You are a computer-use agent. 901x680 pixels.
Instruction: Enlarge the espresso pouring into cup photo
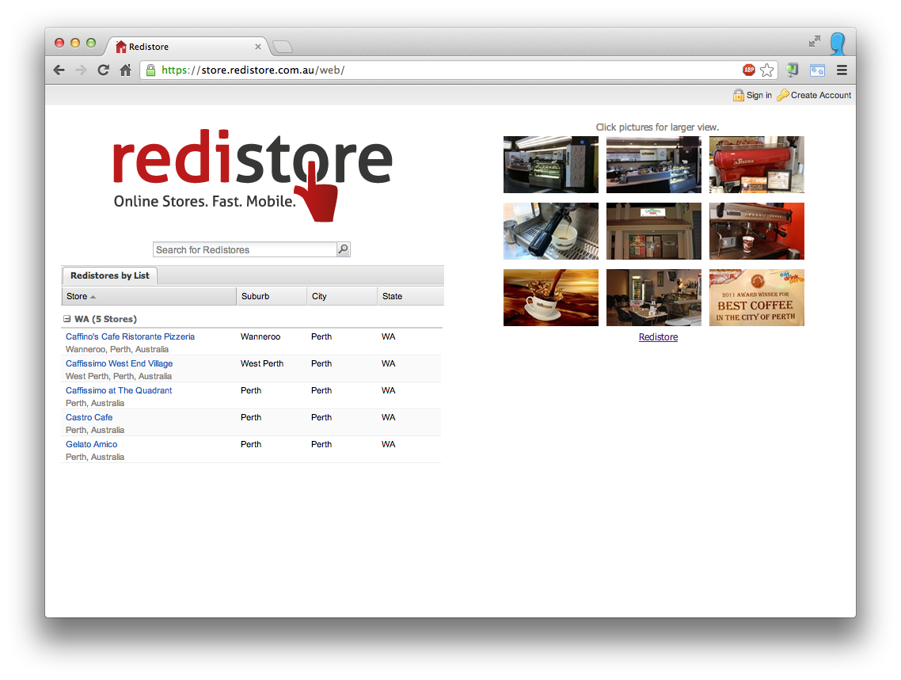click(550, 231)
